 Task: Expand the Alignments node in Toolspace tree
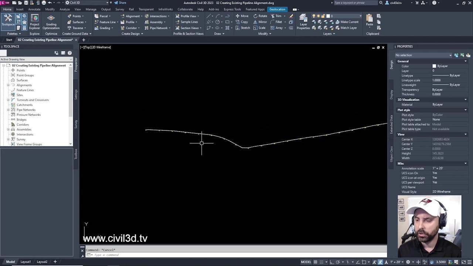click(8, 85)
